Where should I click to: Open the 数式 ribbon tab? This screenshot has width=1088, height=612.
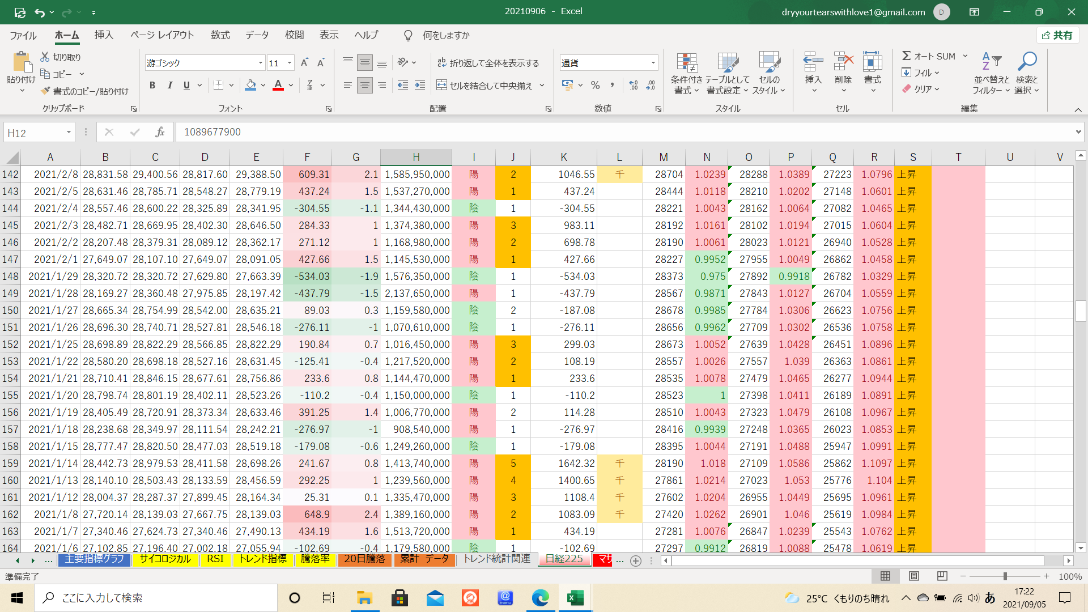(220, 35)
